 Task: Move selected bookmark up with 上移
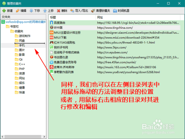click(x=48, y=11)
